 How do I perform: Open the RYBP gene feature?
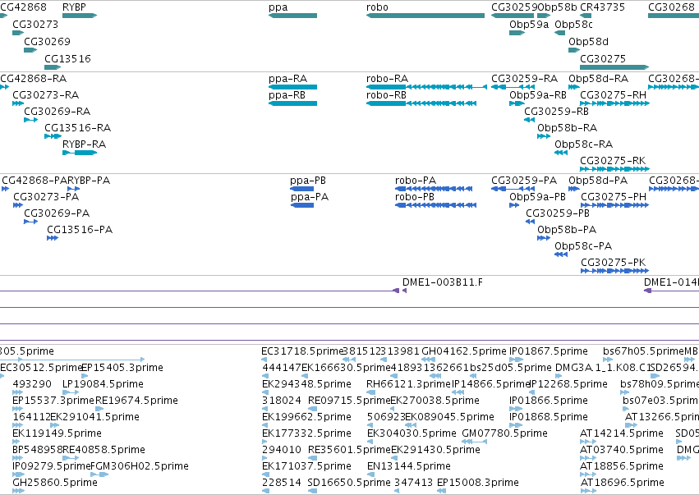[80, 16]
